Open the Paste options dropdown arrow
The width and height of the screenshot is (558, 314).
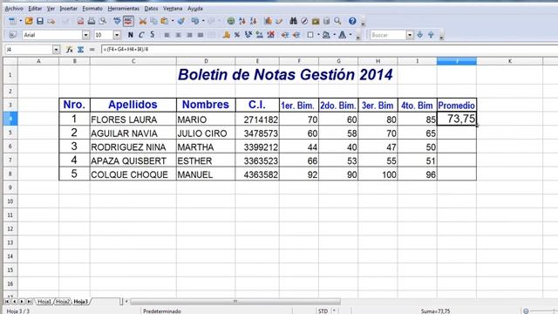173,21
